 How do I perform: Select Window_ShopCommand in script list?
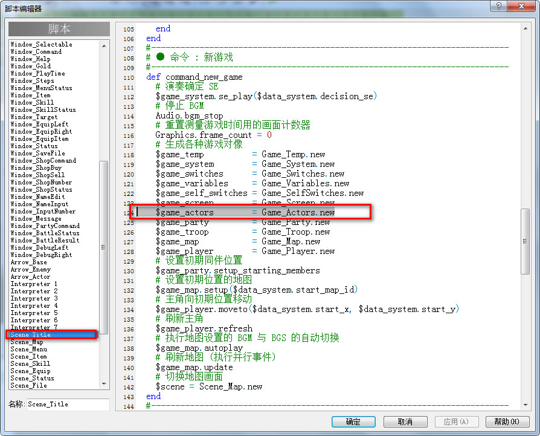43,160
